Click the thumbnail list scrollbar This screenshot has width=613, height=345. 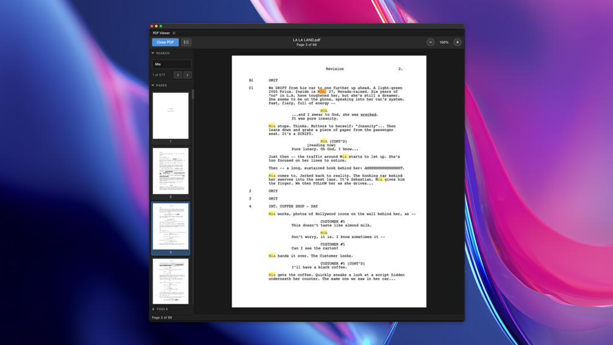(193, 94)
